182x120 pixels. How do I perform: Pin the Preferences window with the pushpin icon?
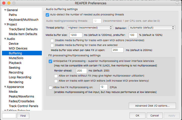click(177, 3)
